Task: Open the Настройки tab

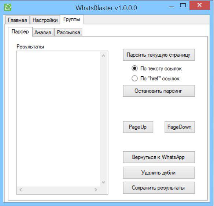Action: 45,20
